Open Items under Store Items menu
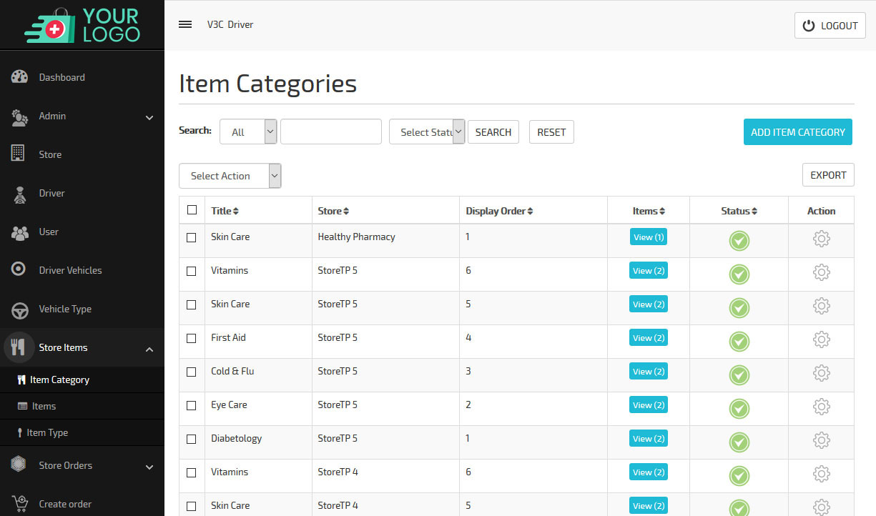 tap(44, 406)
